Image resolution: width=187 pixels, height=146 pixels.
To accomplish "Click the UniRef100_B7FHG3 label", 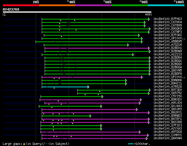I will pyautogui.click(x=168, y=19).
